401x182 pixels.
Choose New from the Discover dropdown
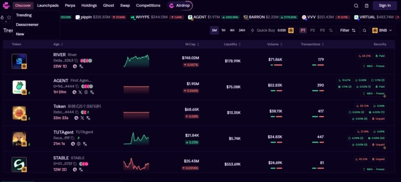(20, 34)
